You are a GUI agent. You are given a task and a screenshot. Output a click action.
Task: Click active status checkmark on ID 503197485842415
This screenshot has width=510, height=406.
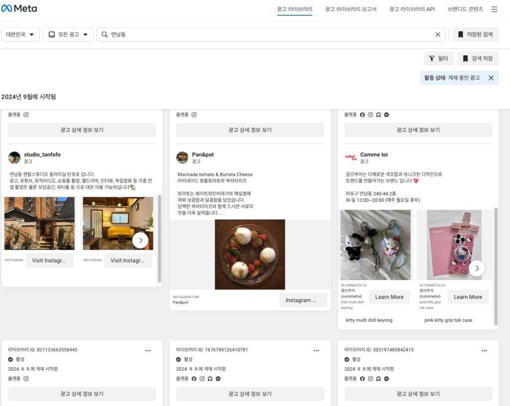pyautogui.click(x=347, y=359)
